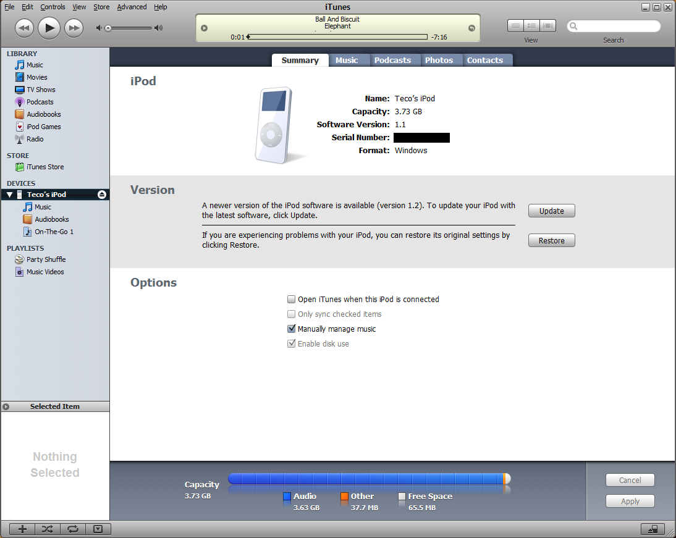Open the Advanced menu
The width and height of the screenshot is (676, 538).
tap(132, 7)
